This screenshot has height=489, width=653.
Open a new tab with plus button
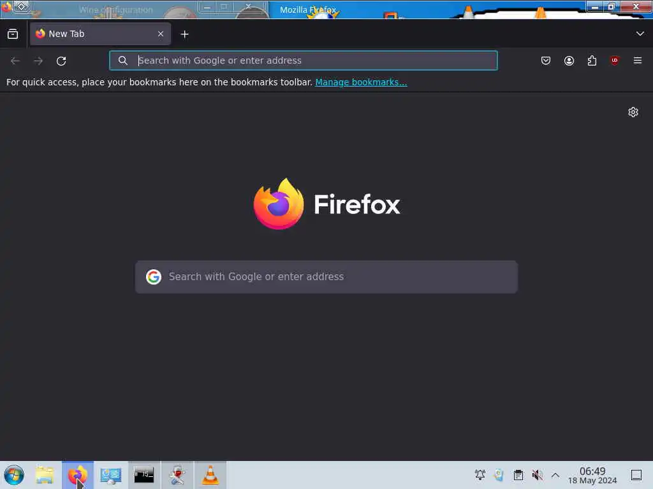click(184, 34)
